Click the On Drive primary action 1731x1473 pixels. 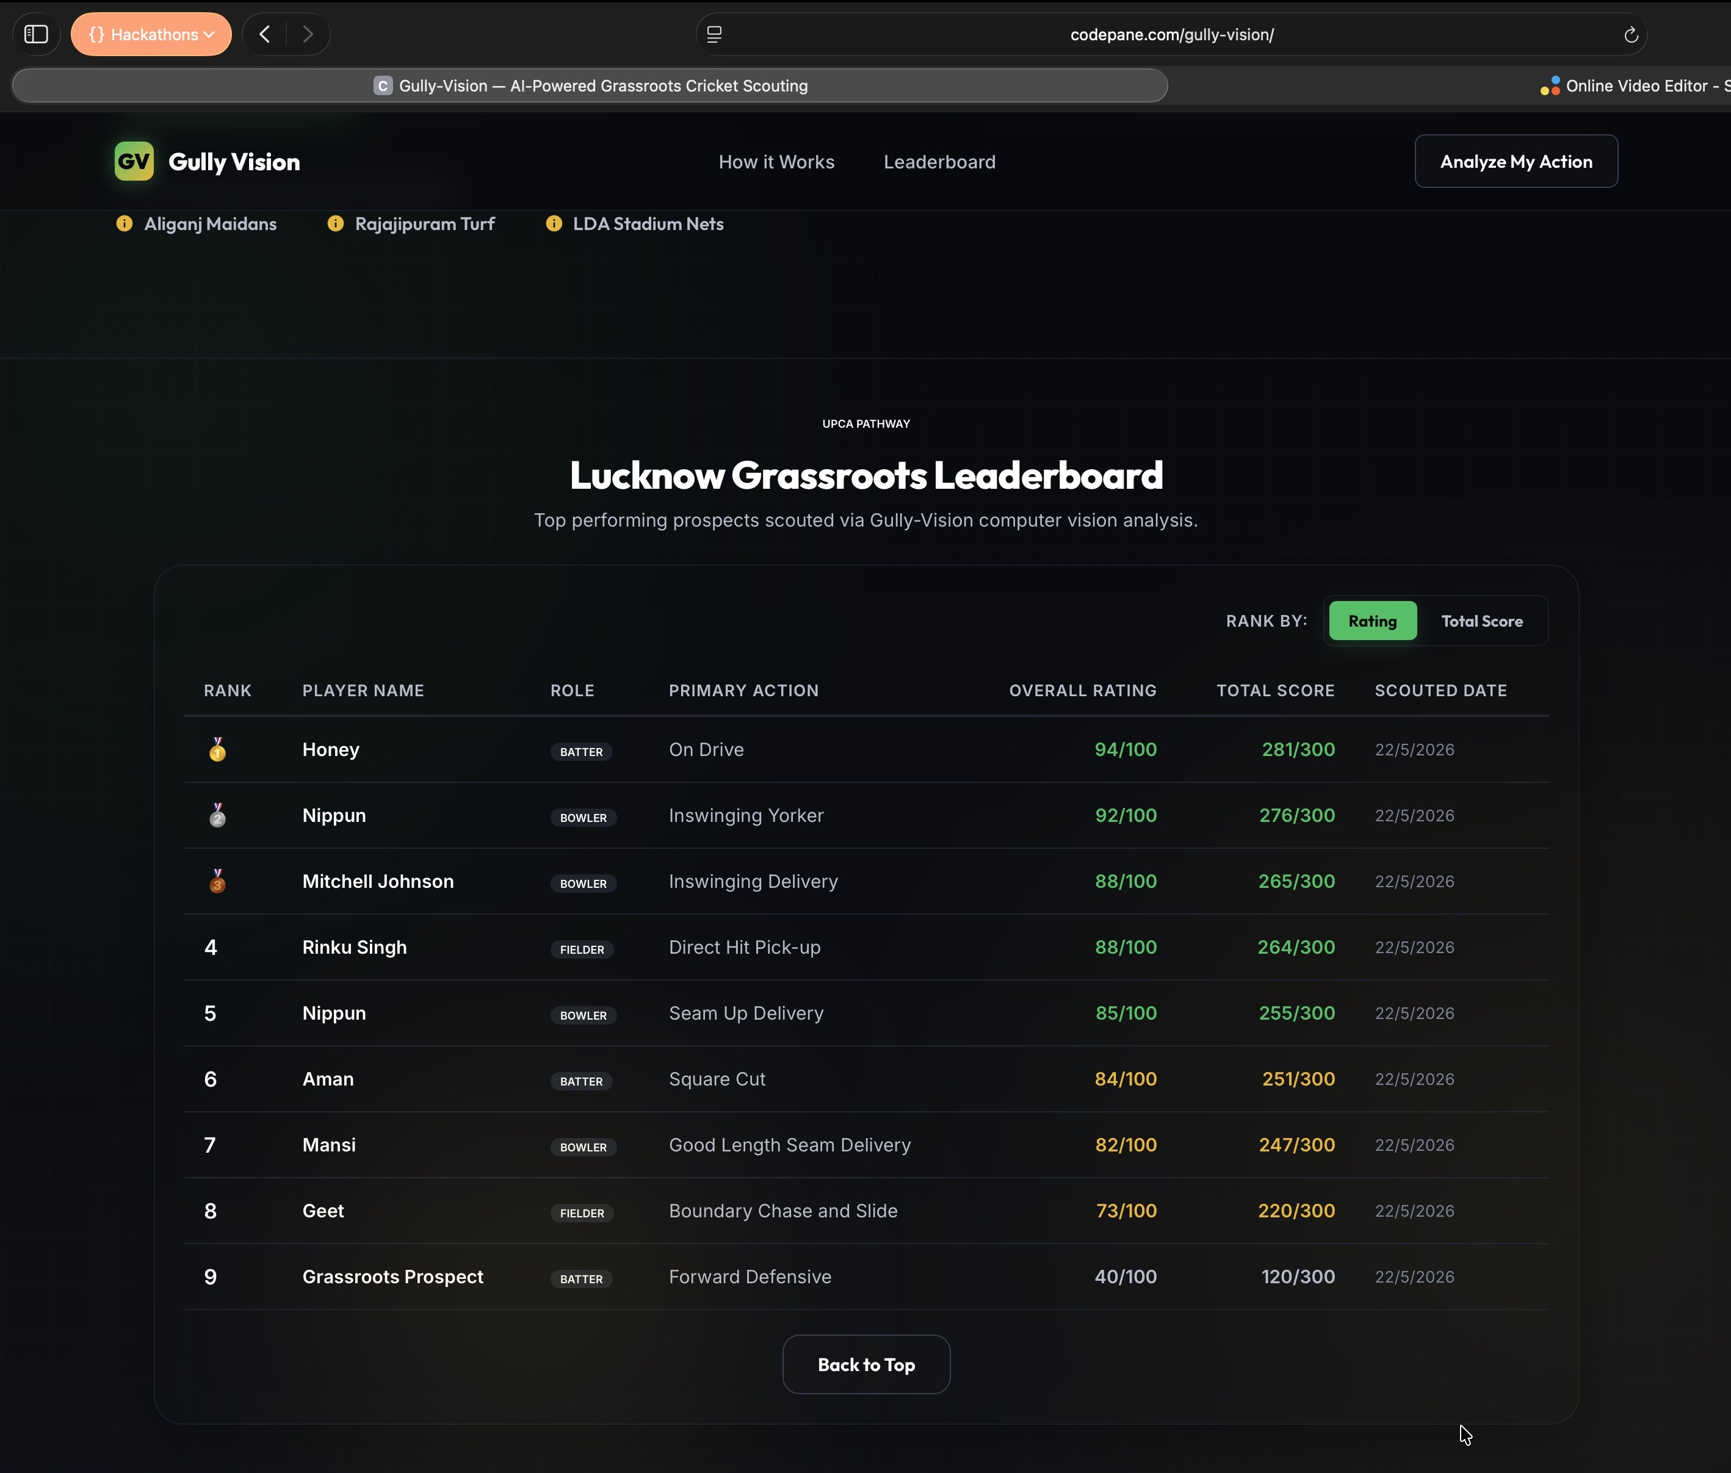point(706,750)
